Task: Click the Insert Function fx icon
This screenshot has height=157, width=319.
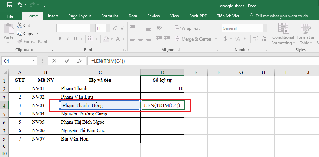Action: [80, 61]
